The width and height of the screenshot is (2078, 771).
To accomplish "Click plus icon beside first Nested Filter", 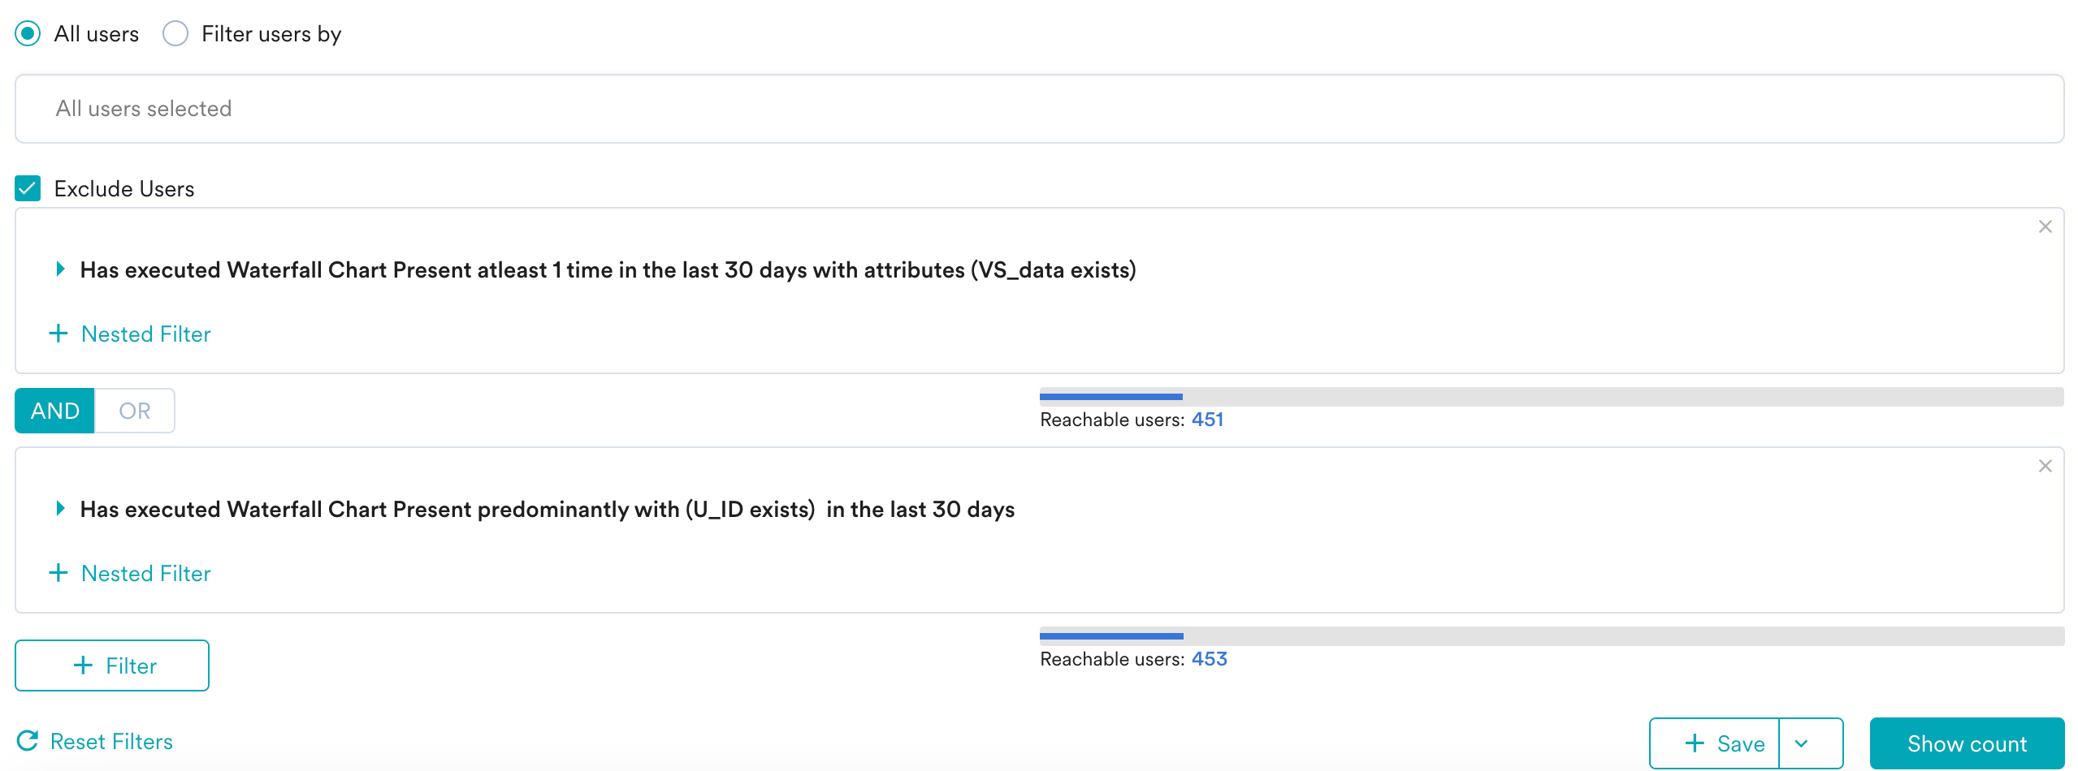I will pyautogui.click(x=58, y=334).
